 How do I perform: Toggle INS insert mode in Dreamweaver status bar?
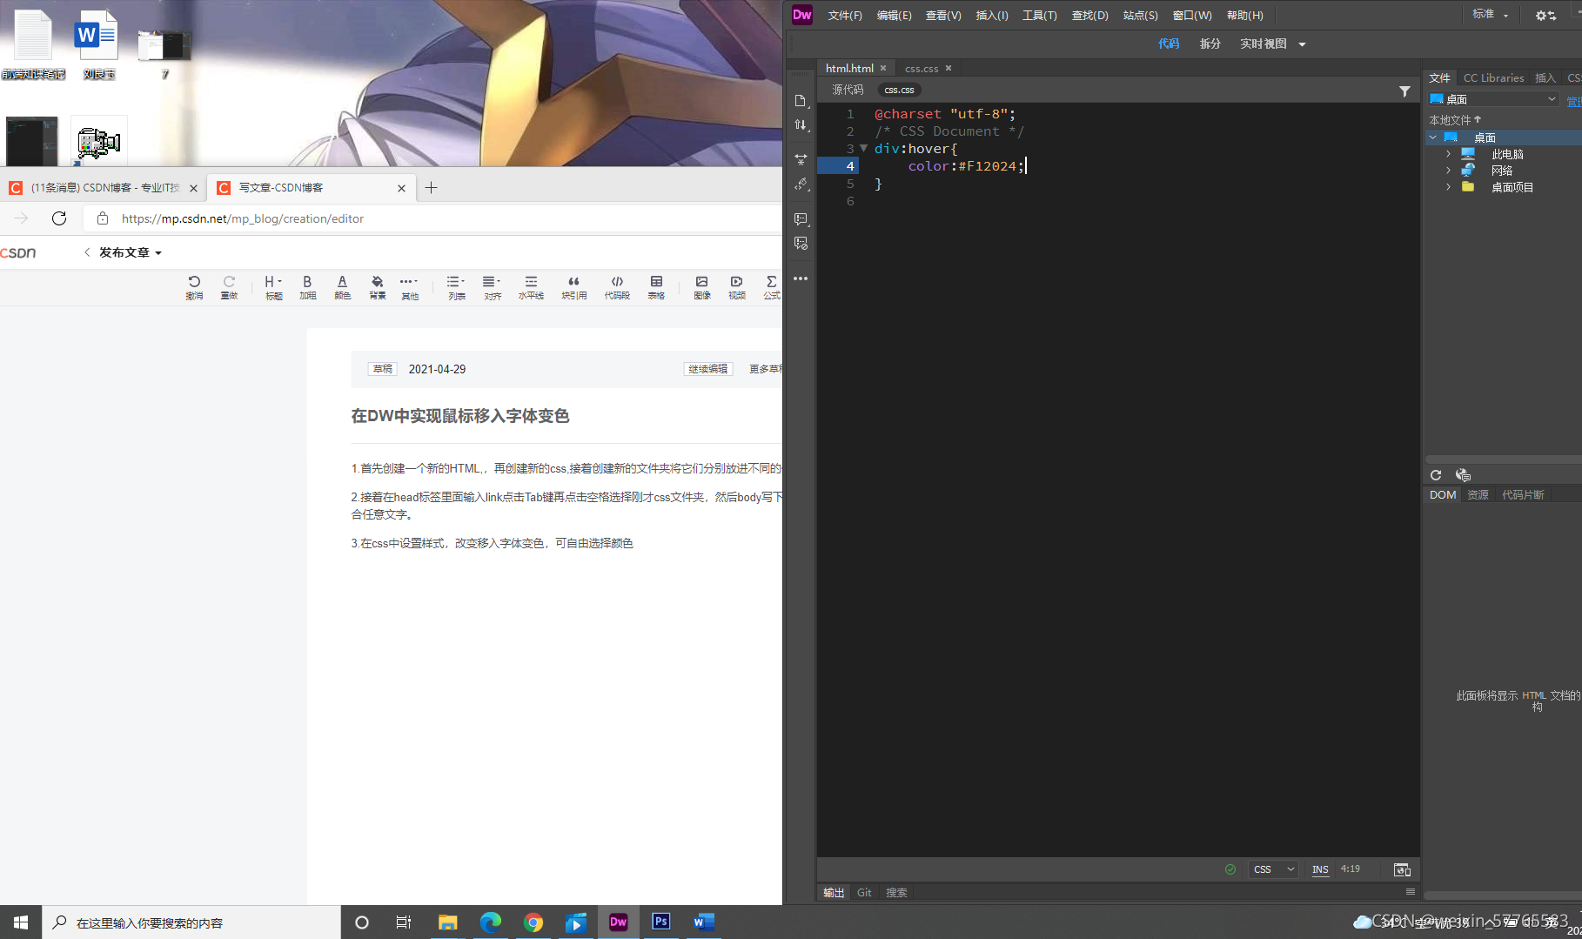coord(1320,869)
